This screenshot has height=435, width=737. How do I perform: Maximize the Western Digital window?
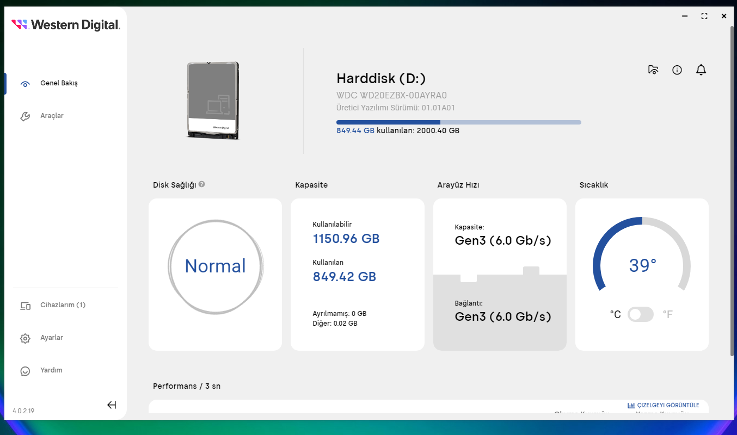point(704,16)
